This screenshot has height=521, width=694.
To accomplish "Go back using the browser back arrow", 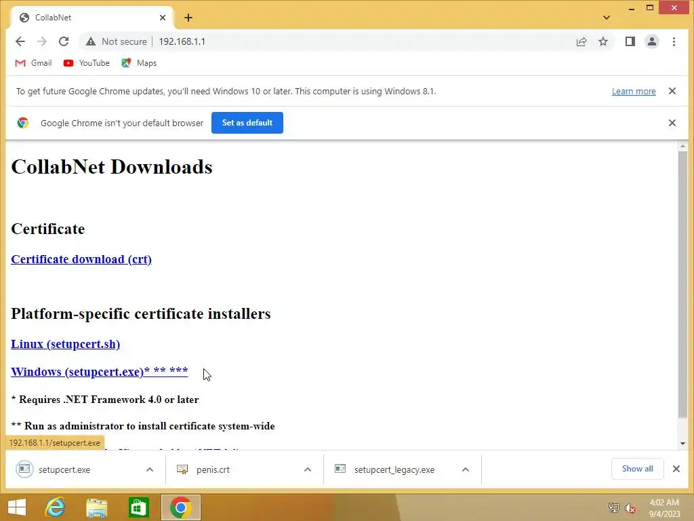I will (20, 41).
